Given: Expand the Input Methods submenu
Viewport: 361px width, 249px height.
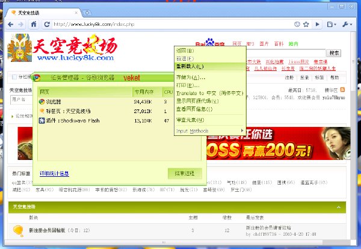Looking at the screenshot, I should [210, 131].
